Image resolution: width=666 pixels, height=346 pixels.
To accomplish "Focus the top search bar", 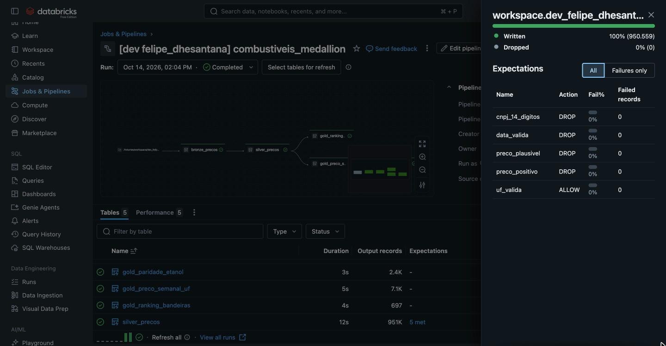I will point(333,11).
